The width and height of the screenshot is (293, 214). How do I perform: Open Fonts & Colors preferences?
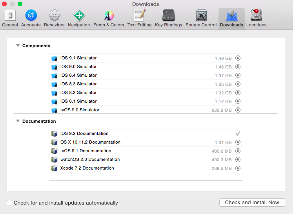click(x=109, y=18)
